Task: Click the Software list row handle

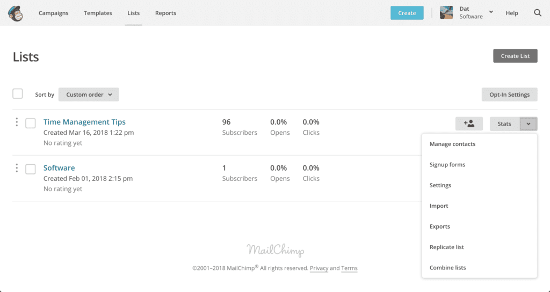Action: [x=17, y=168]
